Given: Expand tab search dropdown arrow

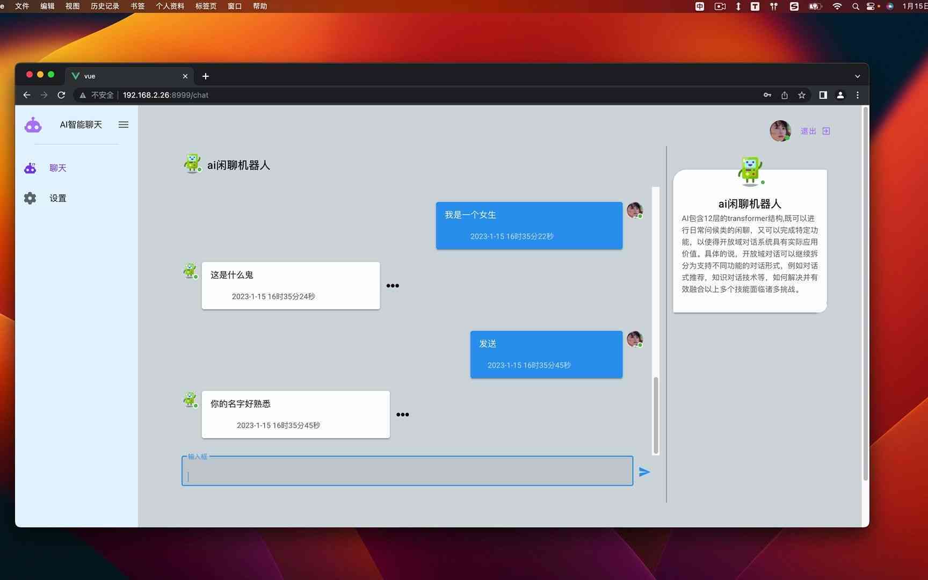Looking at the screenshot, I should 858,76.
